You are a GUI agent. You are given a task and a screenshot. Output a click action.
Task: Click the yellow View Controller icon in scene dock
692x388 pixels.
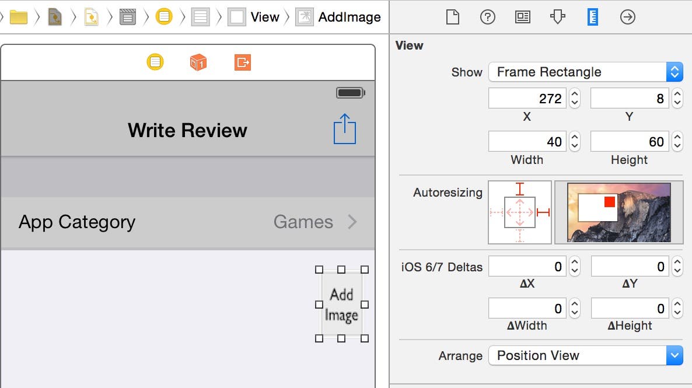click(155, 62)
